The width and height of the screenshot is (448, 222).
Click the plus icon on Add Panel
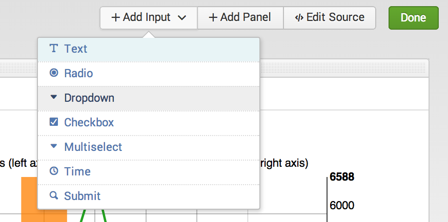(x=213, y=18)
